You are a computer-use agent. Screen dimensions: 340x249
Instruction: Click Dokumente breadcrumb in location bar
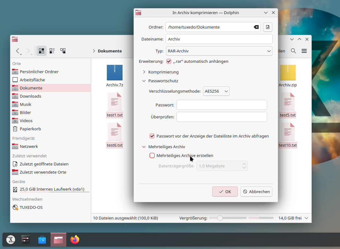pyautogui.click(x=110, y=51)
